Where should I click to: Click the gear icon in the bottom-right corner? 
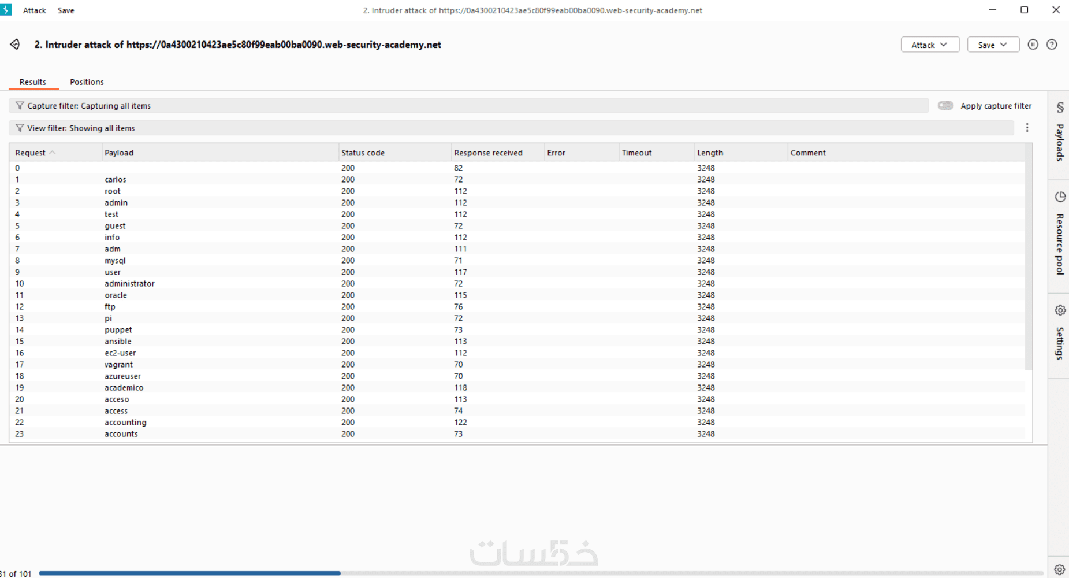[x=1059, y=569]
